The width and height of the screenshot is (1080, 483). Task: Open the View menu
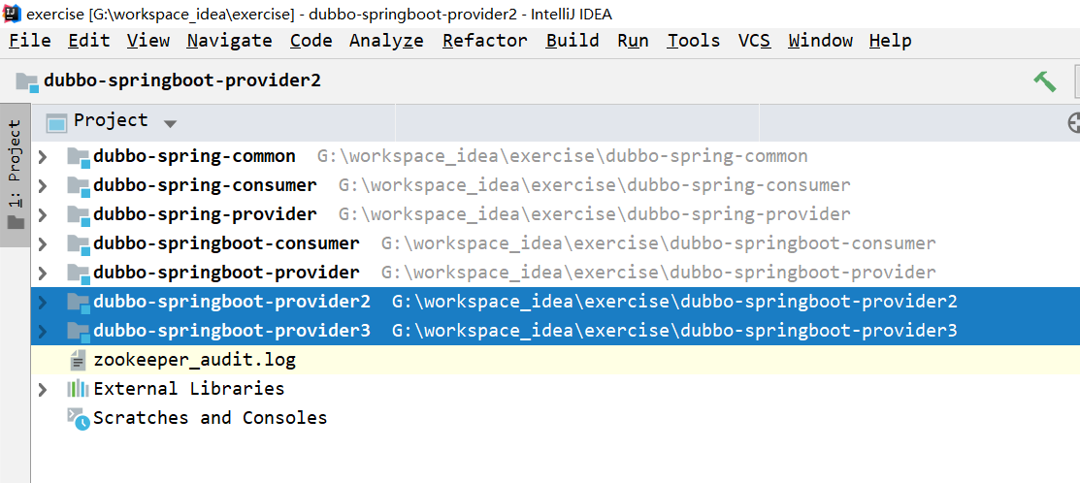[x=148, y=42]
